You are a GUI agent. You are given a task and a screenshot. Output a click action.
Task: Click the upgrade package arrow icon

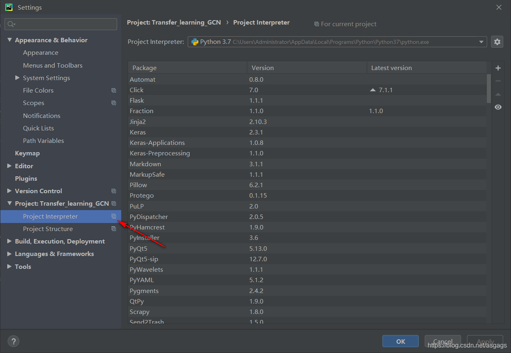[498, 94]
